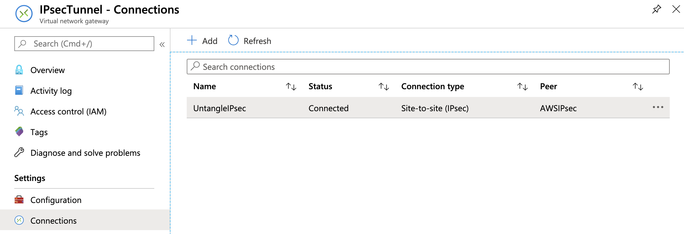Click the Activity log book icon
Viewport: 684px width, 234px height.
pos(19,90)
